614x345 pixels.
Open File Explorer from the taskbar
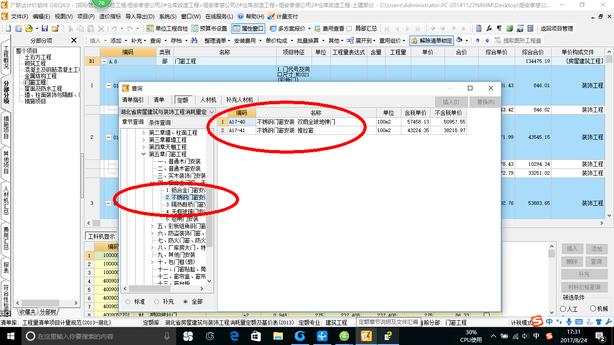pos(278,336)
